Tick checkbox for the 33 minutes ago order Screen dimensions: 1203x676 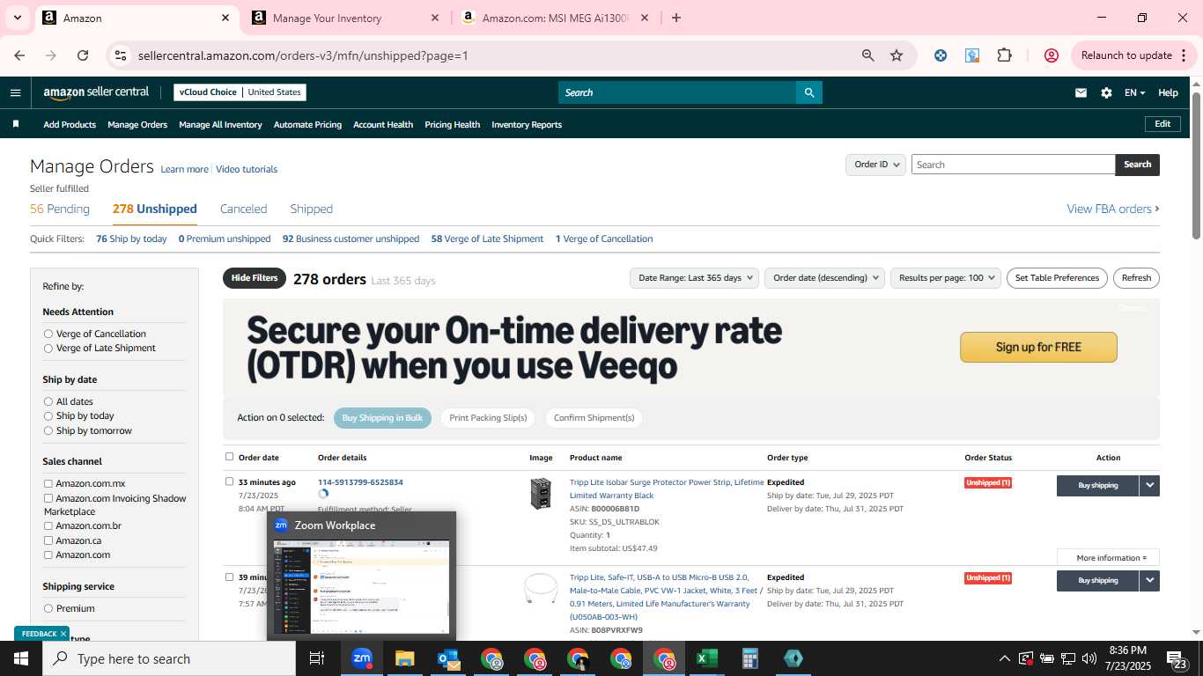pos(230,481)
